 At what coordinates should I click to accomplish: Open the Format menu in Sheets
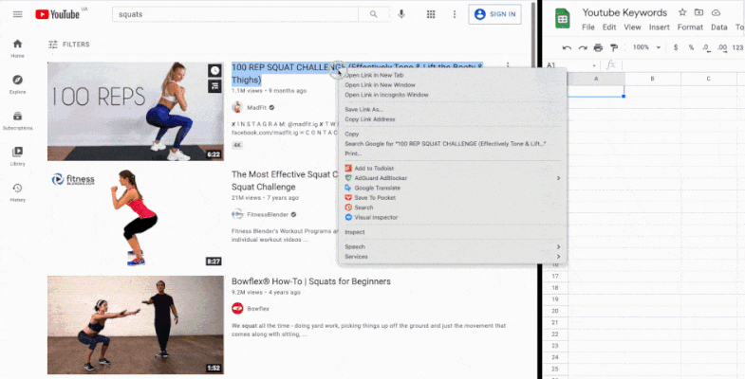[x=690, y=27]
